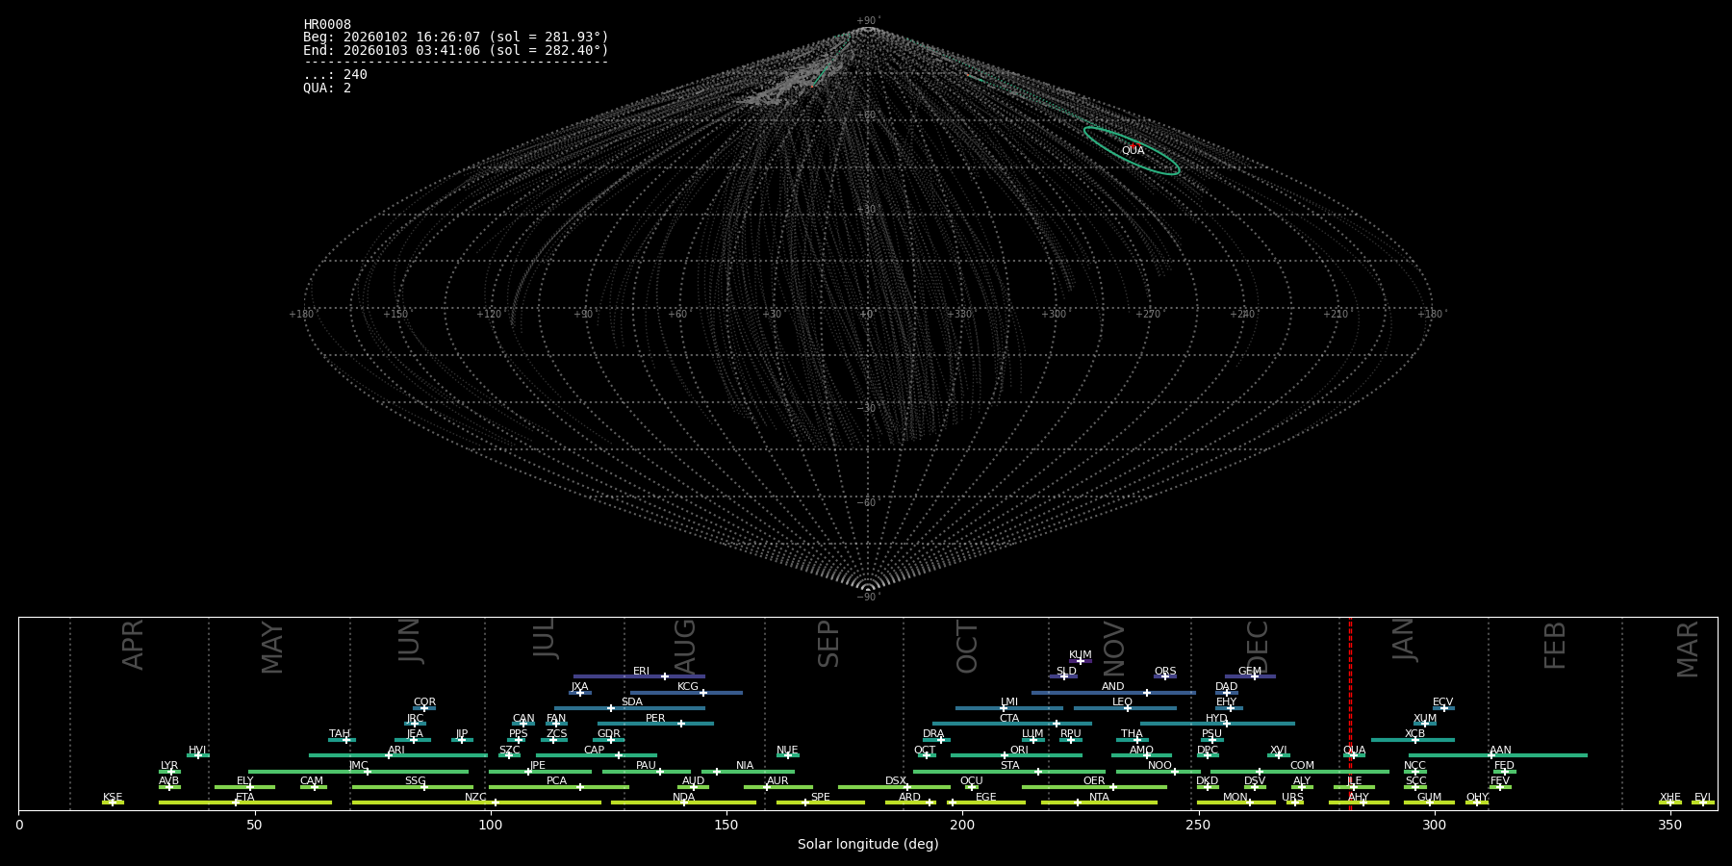Click the GEM shower label
This screenshot has width=1732, height=866.
[x=1250, y=672]
